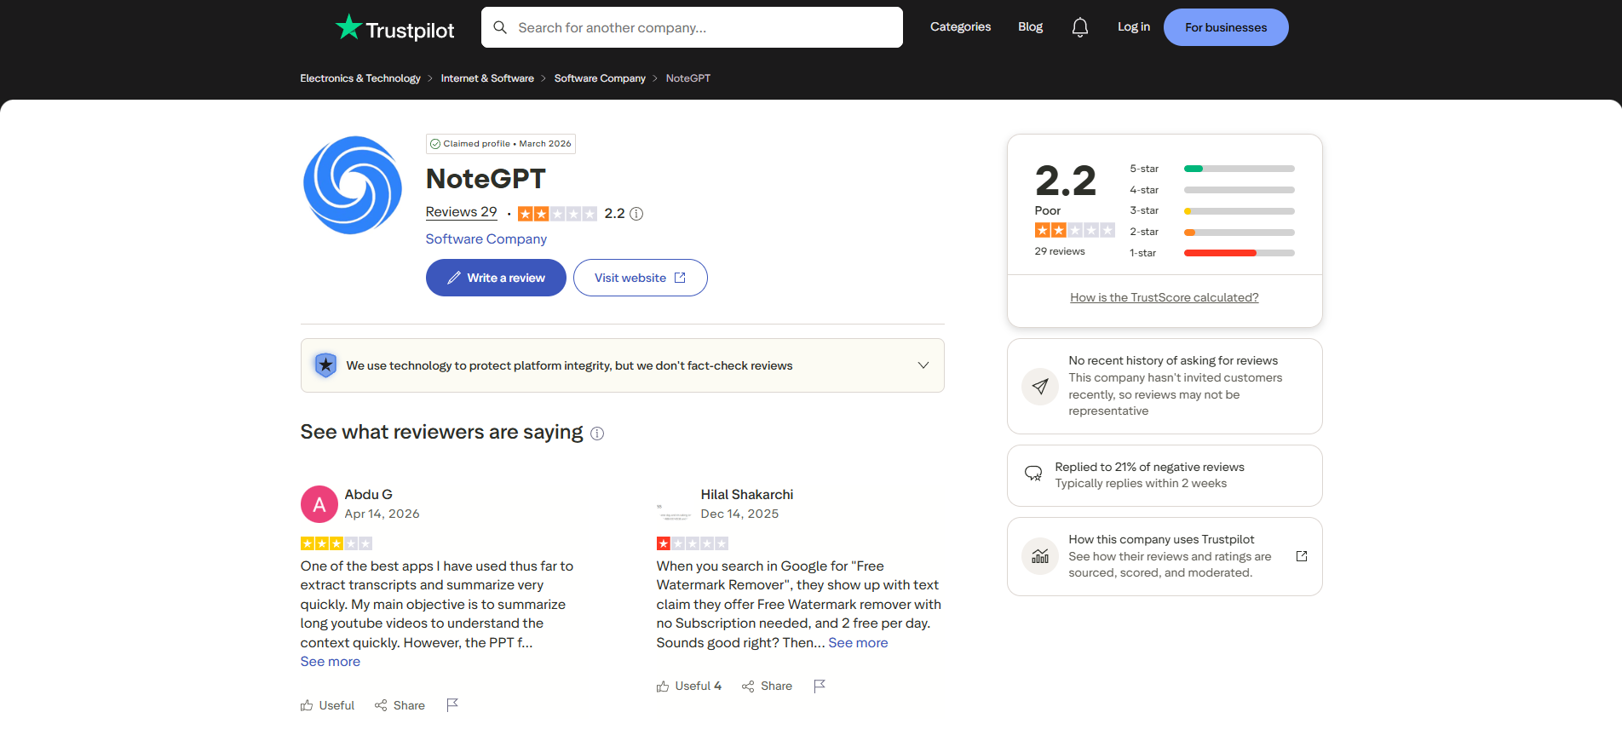Viewport: 1622px width, 741px height.
Task: Click the info icon beside See what reviewers are saying
Action: click(x=597, y=434)
